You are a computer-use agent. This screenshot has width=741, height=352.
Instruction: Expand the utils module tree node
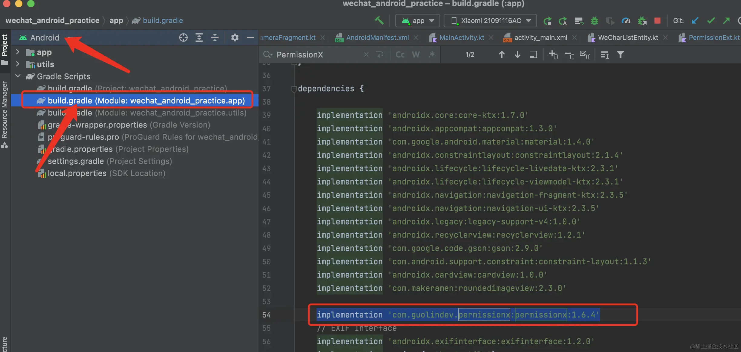18,64
